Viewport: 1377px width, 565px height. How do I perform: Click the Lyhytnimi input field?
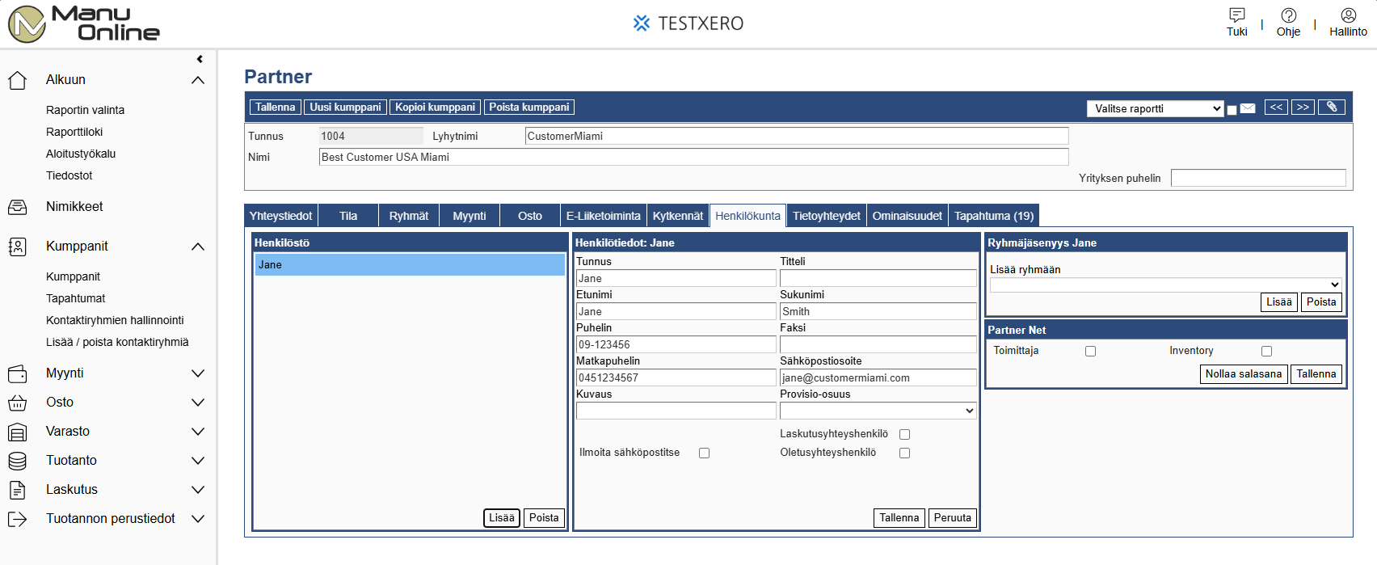797,136
